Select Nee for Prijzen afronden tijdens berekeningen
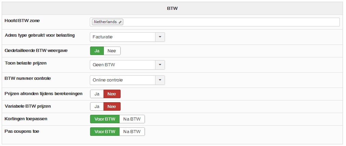This screenshot has height=146, width=346. coord(112,94)
